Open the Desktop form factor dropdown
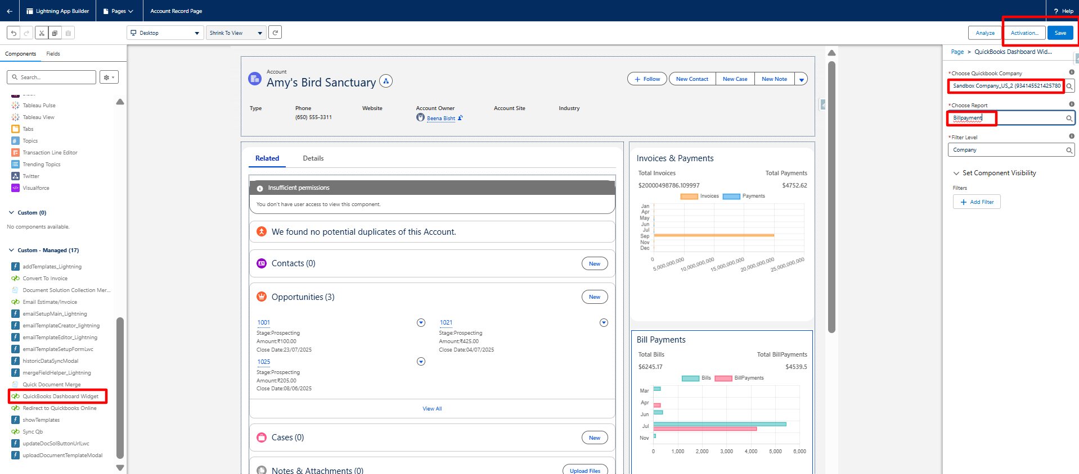This screenshot has height=474, width=1079. [165, 33]
